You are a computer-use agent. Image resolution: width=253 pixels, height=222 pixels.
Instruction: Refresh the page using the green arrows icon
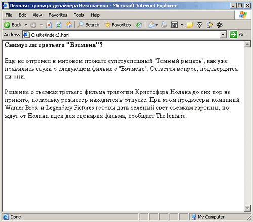58,25
